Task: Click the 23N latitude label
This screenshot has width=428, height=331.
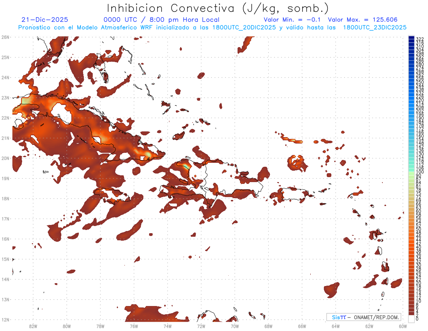Action: 5,97
